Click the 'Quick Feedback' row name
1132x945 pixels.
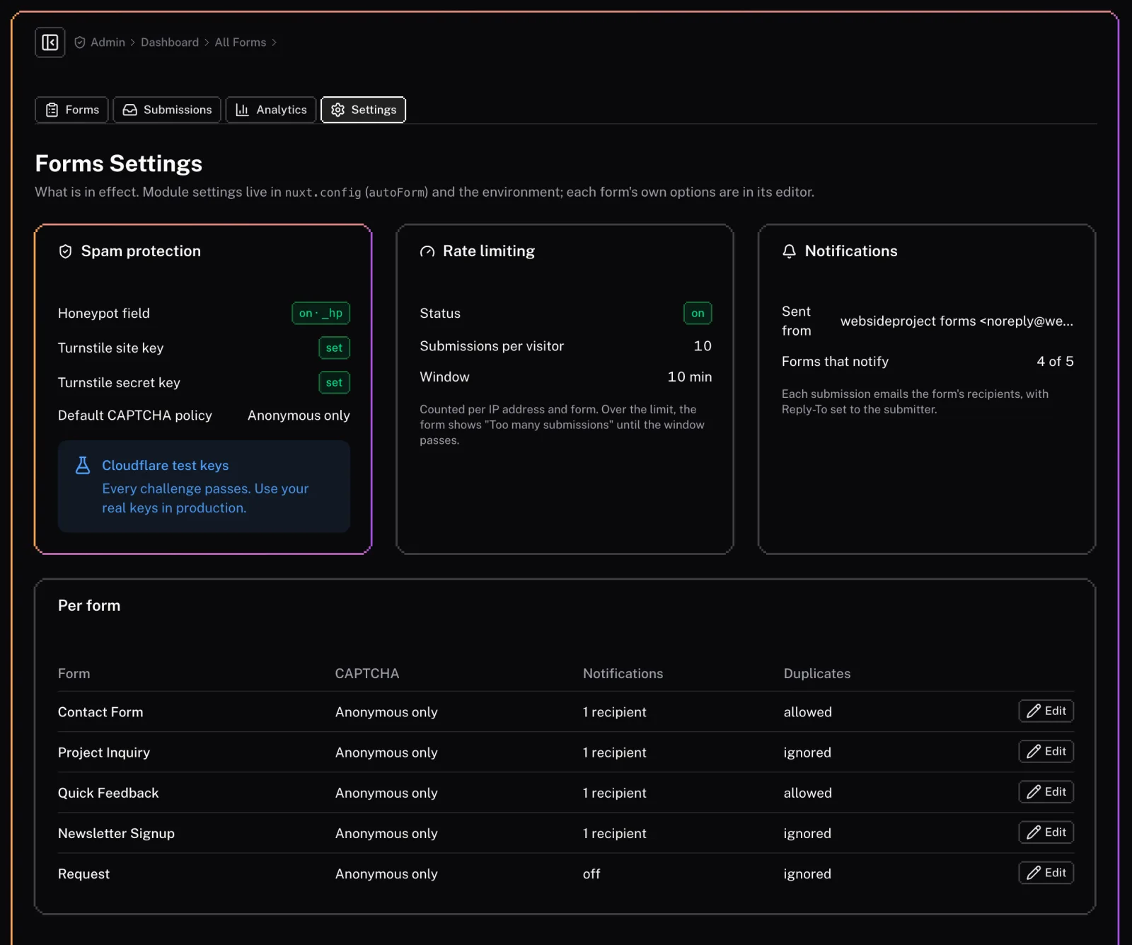(108, 793)
